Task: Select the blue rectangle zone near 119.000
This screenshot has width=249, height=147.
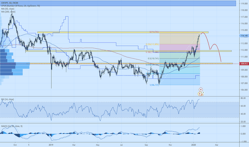Action: click(x=118, y=3)
